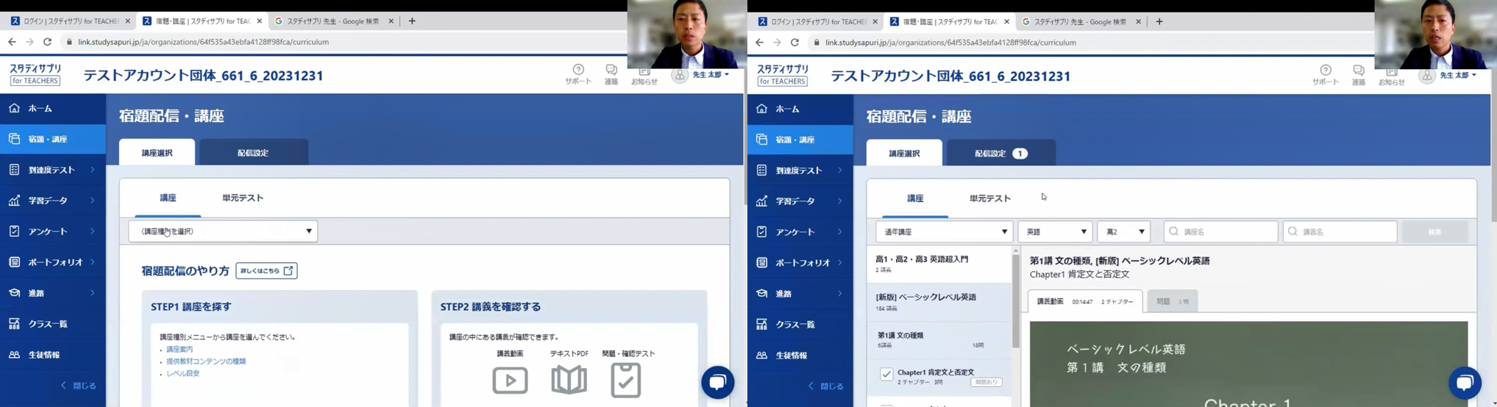Select 第1講 文の種類 lecture row
The image size is (1497, 407).
[x=939, y=339]
